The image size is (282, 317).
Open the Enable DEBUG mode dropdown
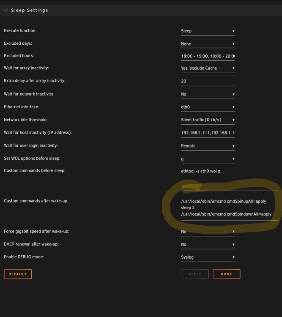208,257
